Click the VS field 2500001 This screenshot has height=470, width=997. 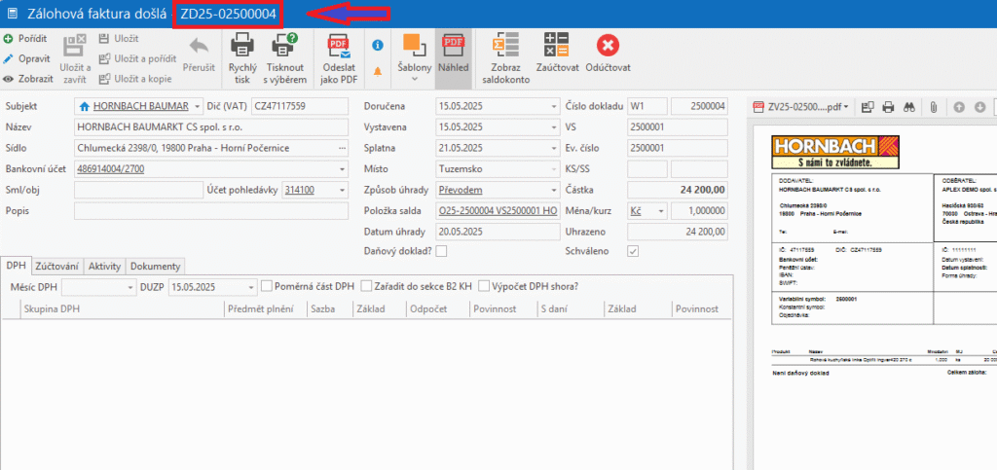tap(678, 127)
